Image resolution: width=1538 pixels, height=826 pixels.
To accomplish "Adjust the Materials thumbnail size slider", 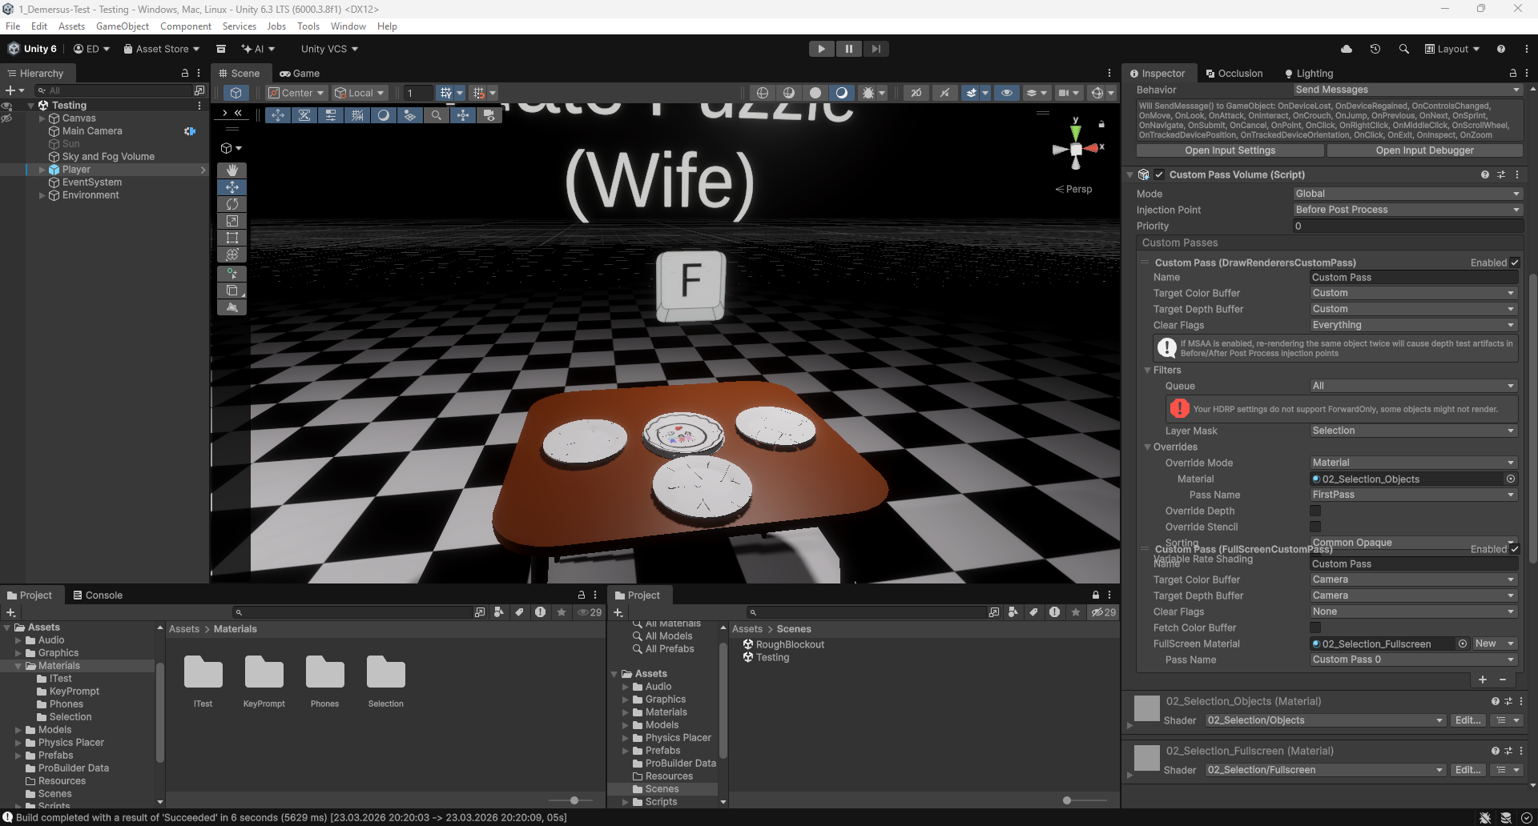I will click(574, 800).
